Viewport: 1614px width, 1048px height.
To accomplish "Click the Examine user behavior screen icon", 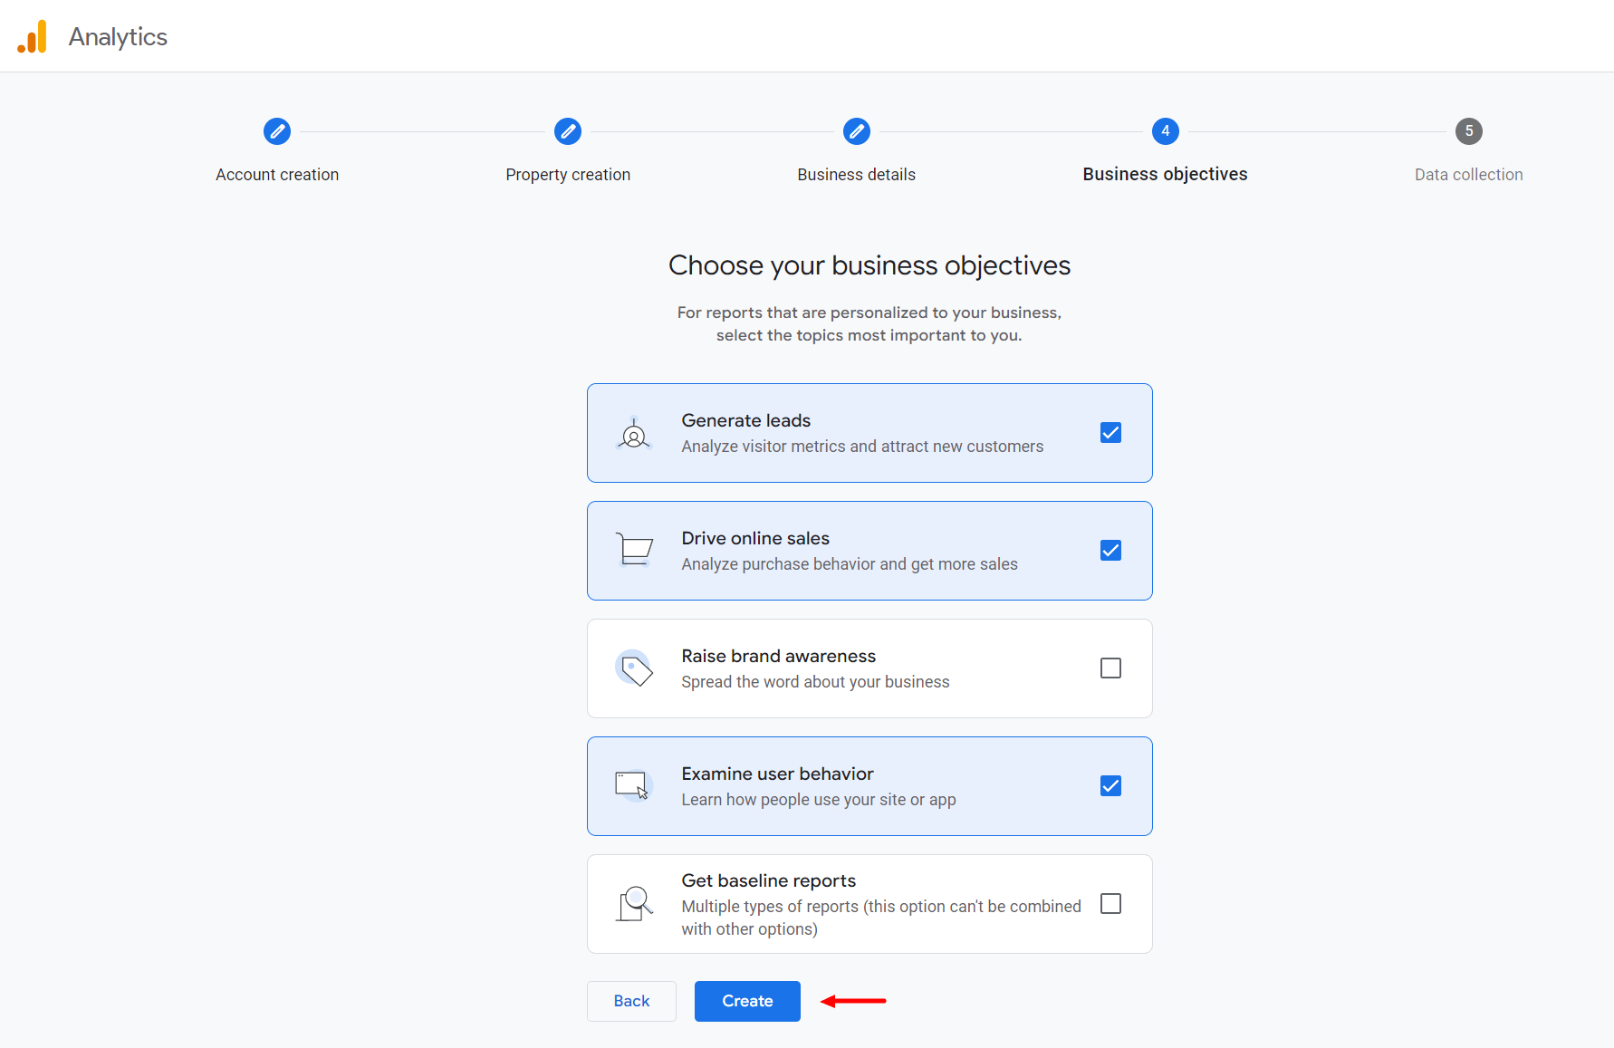I will pyautogui.click(x=634, y=785).
